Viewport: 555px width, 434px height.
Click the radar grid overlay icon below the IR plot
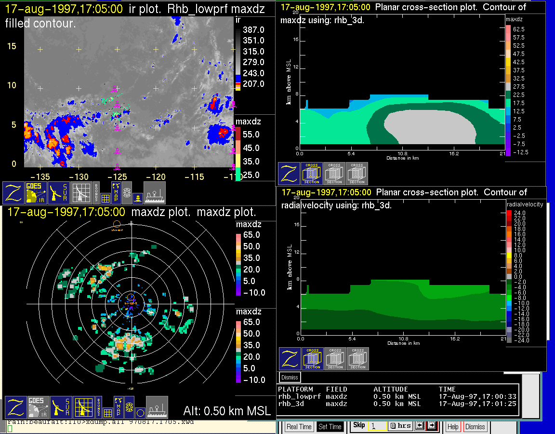click(82, 193)
